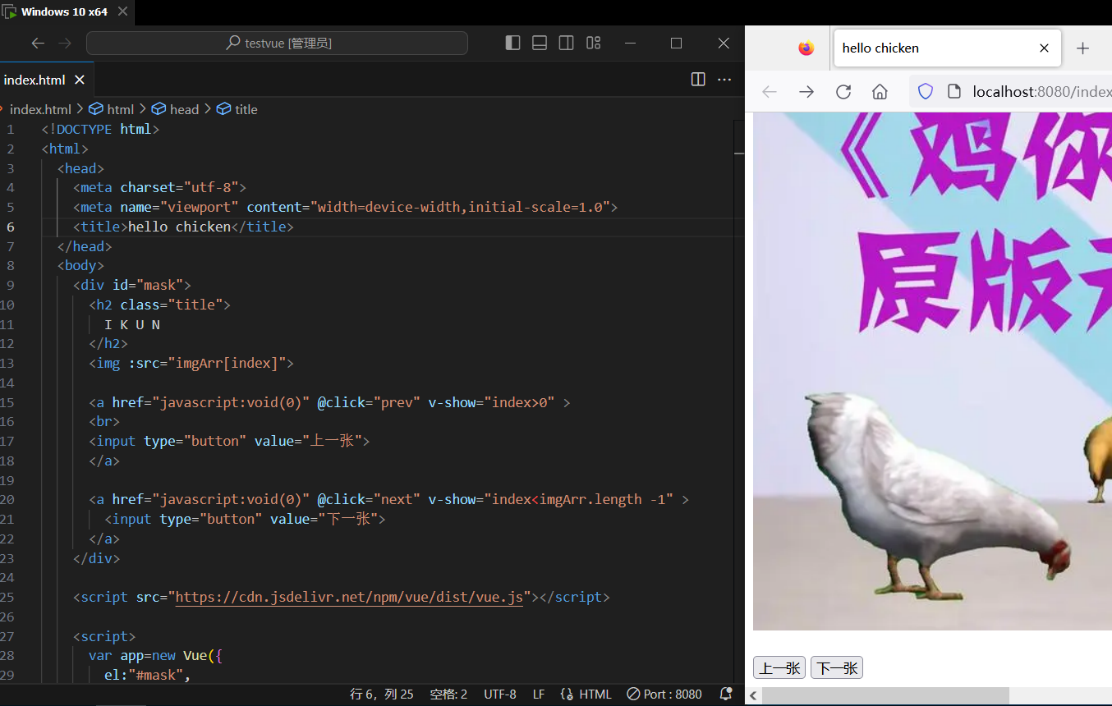Open the testvue command center search box

point(277,43)
